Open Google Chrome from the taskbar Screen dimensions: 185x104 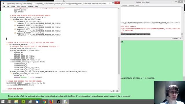(x=45, y=102)
